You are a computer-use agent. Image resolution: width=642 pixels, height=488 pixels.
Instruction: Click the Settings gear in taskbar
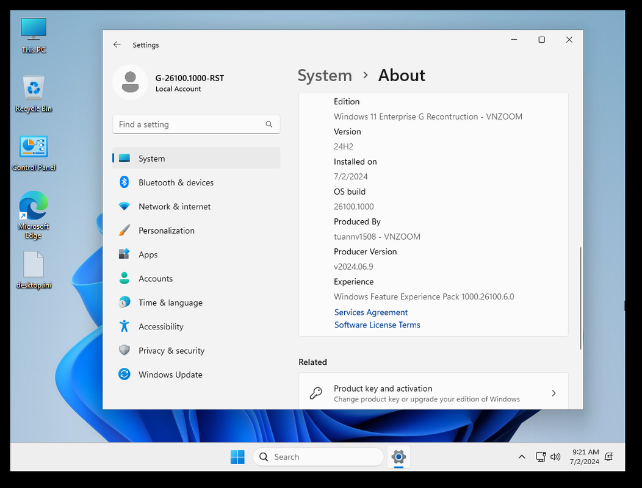coord(399,456)
